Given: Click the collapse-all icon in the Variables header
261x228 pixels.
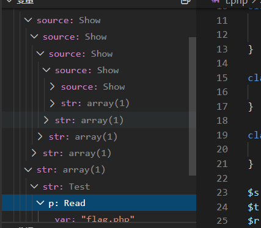Looking at the screenshot, I should click(x=186, y=2).
